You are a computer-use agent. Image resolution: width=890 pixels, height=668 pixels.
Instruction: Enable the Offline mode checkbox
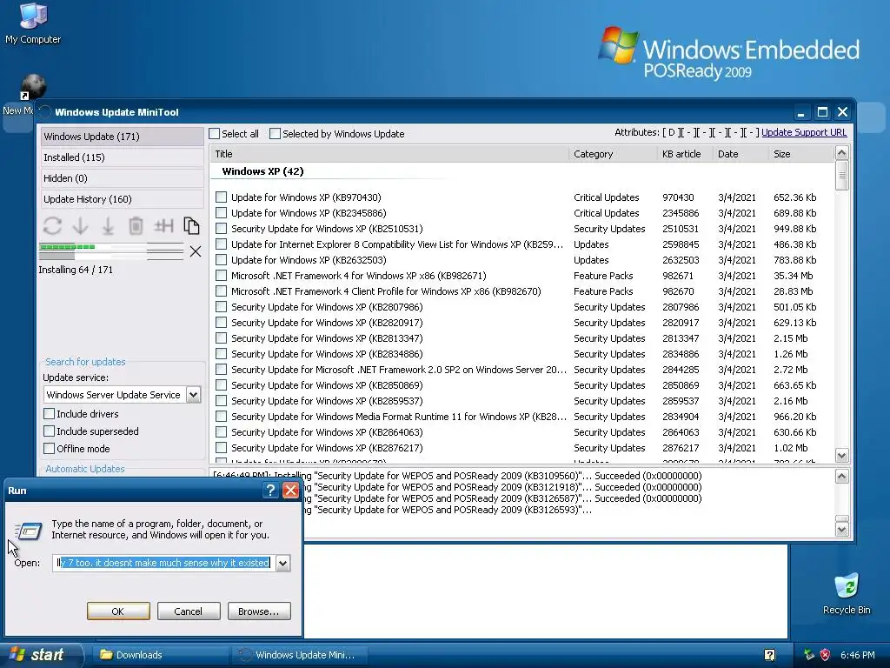click(x=50, y=449)
